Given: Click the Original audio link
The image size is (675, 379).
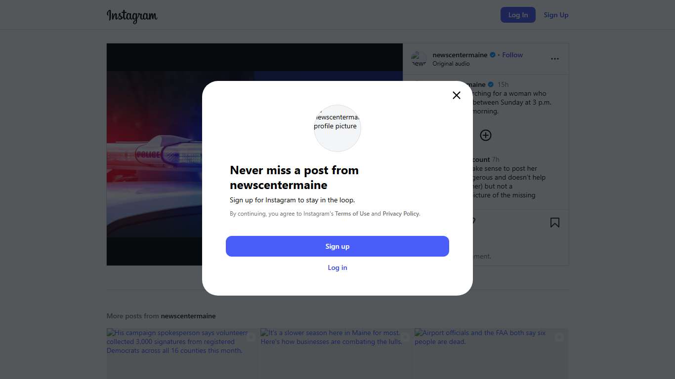Looking at the screenshot, I should point(451,64).
